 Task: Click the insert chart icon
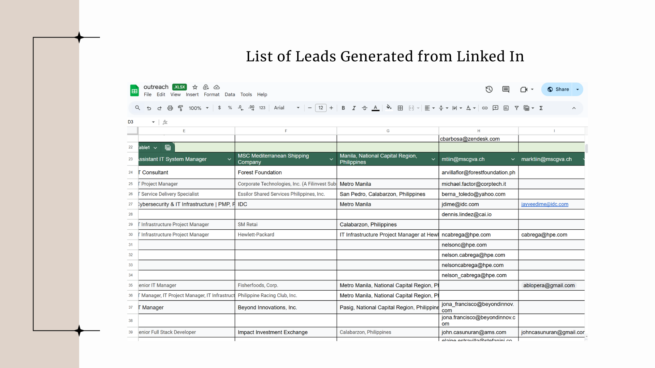pos(506,108)
